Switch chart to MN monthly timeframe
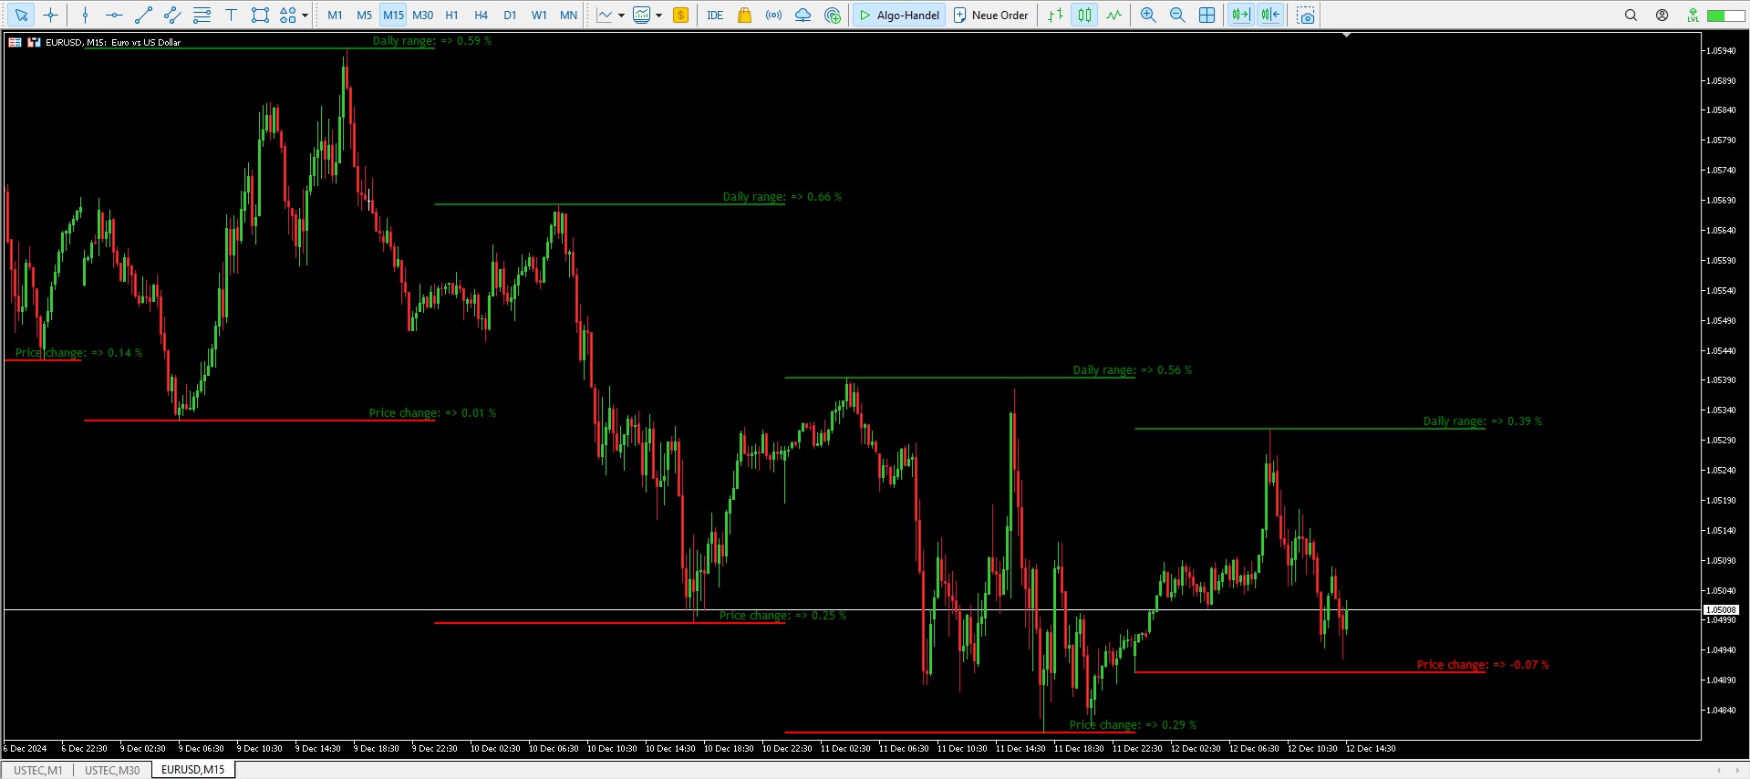 click(568, 15)
